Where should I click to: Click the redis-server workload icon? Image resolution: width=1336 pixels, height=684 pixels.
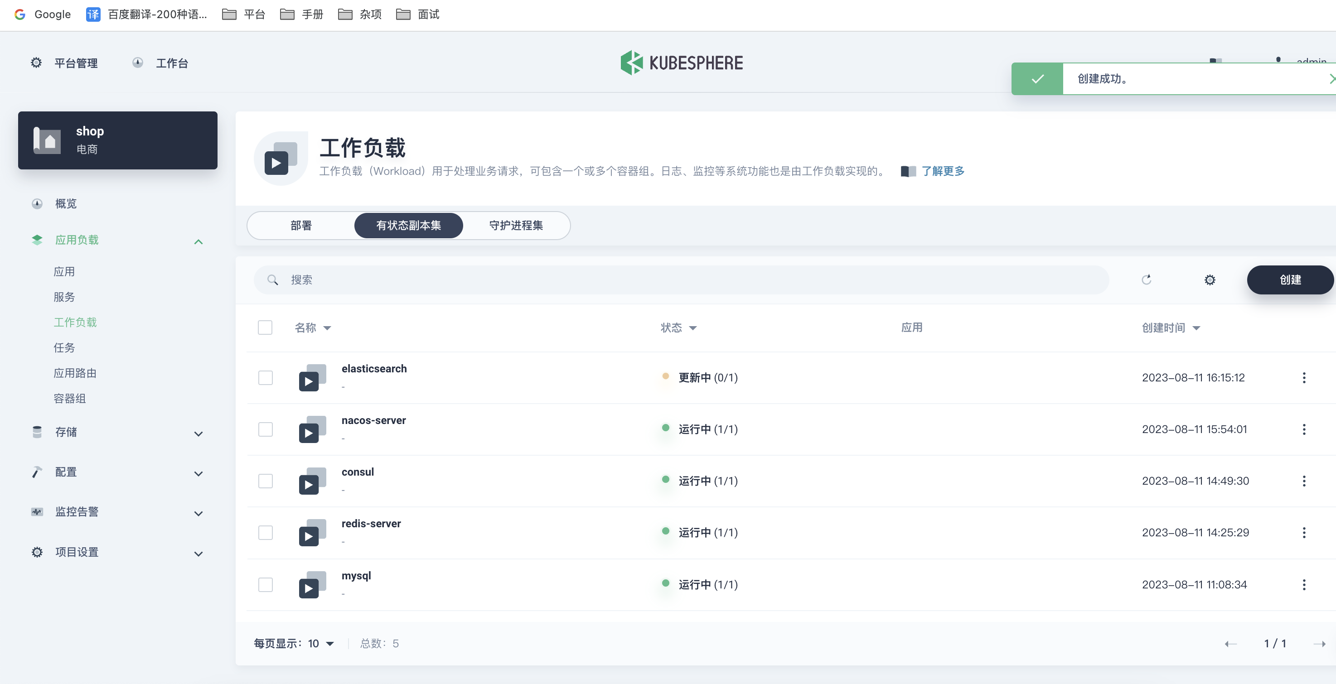pos(312,533)
